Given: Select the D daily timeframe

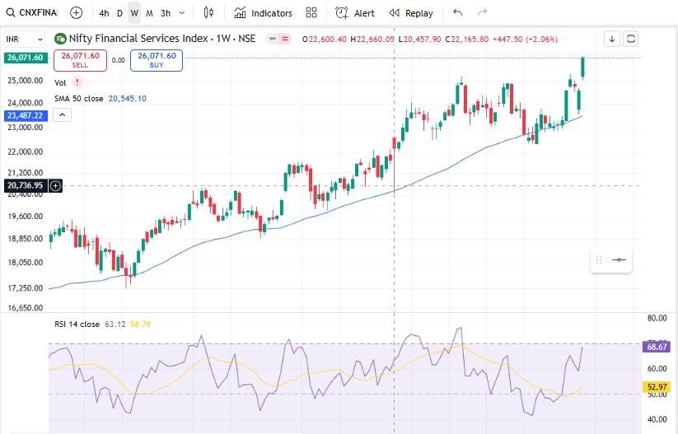Looking at the screenshot, I should point(119,13).
